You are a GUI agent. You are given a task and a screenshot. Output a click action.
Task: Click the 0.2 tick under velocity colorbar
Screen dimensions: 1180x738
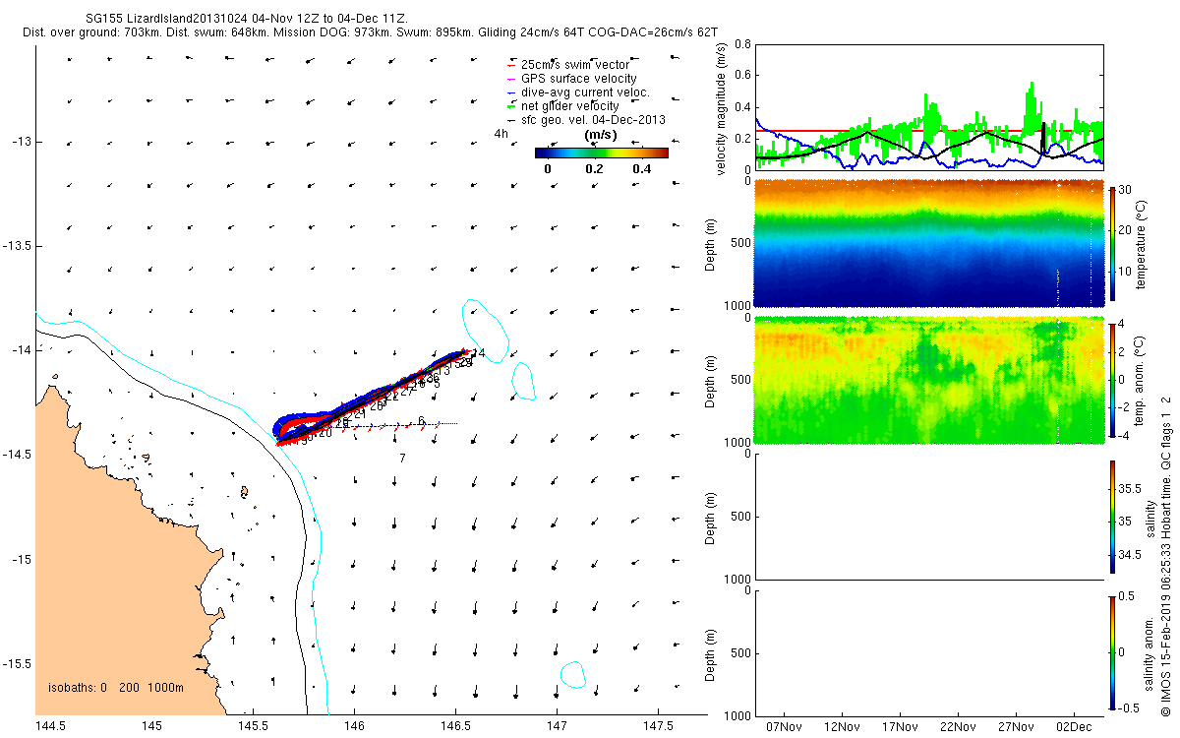[x=594, y=169]
